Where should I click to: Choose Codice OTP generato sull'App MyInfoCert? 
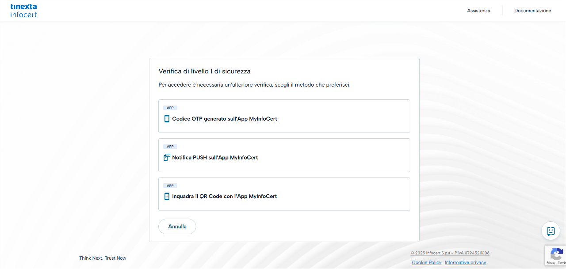click(x=225, y=119)
